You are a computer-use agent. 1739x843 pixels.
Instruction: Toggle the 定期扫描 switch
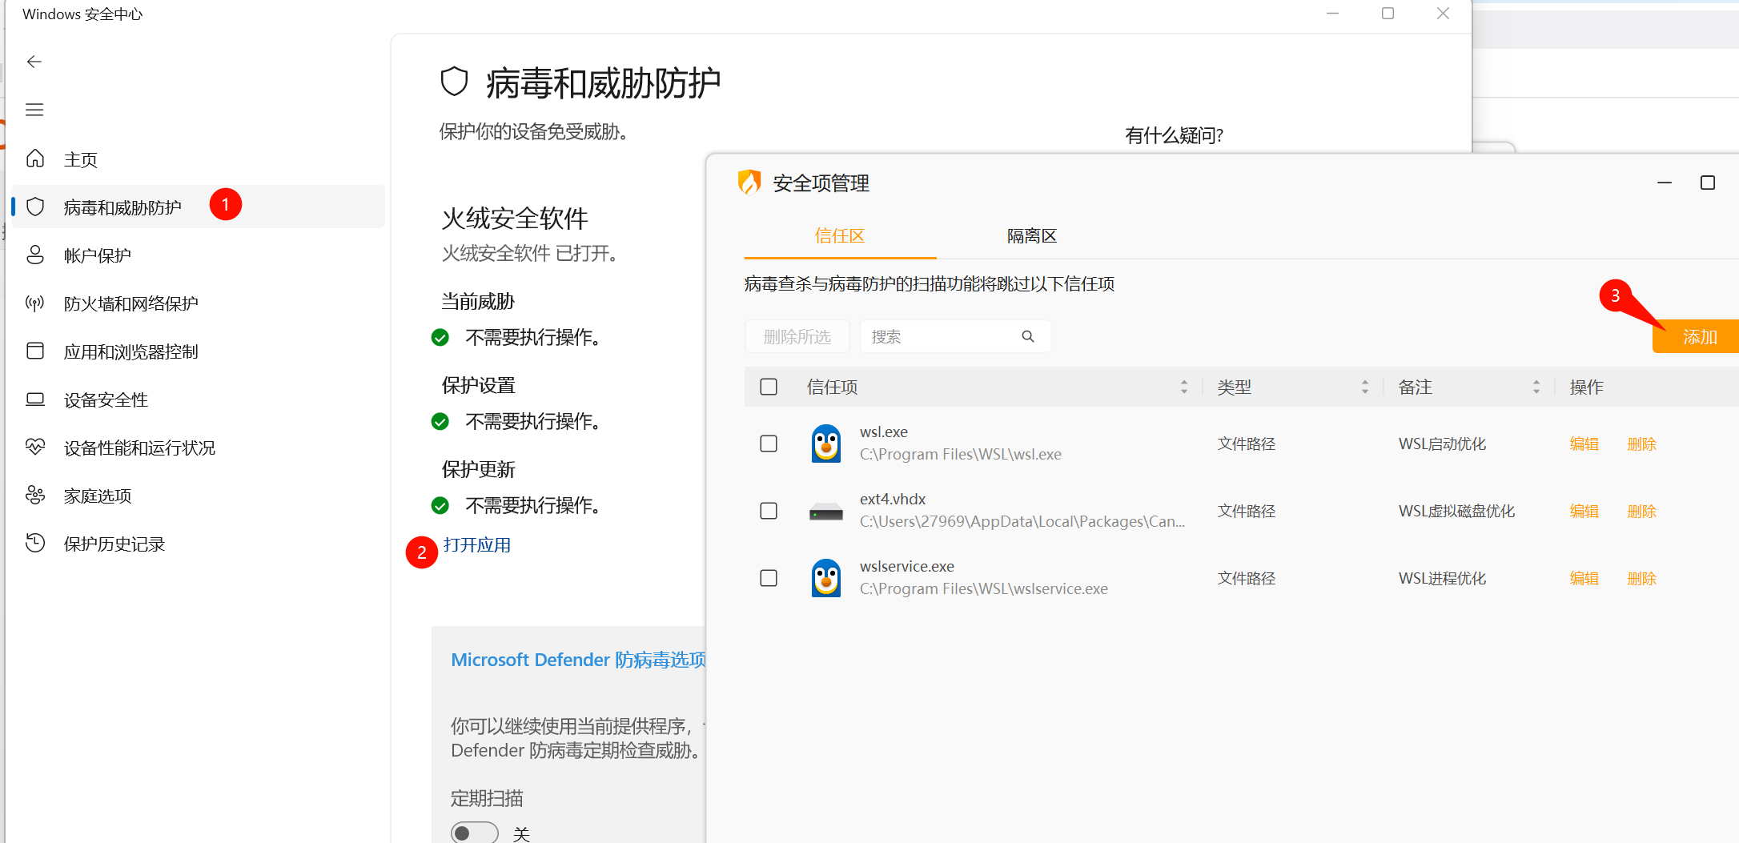click(x=474, y=833)
